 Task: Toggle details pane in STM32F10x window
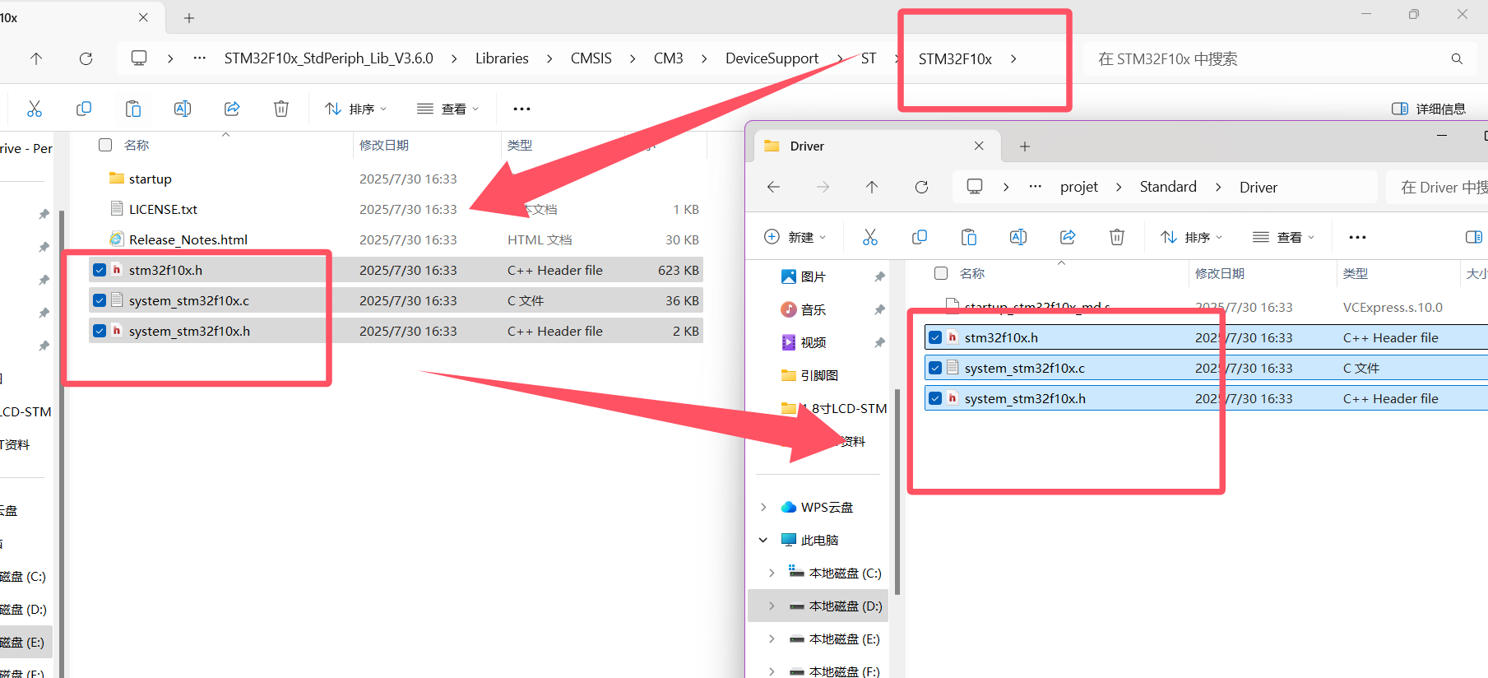[1428, 109]
